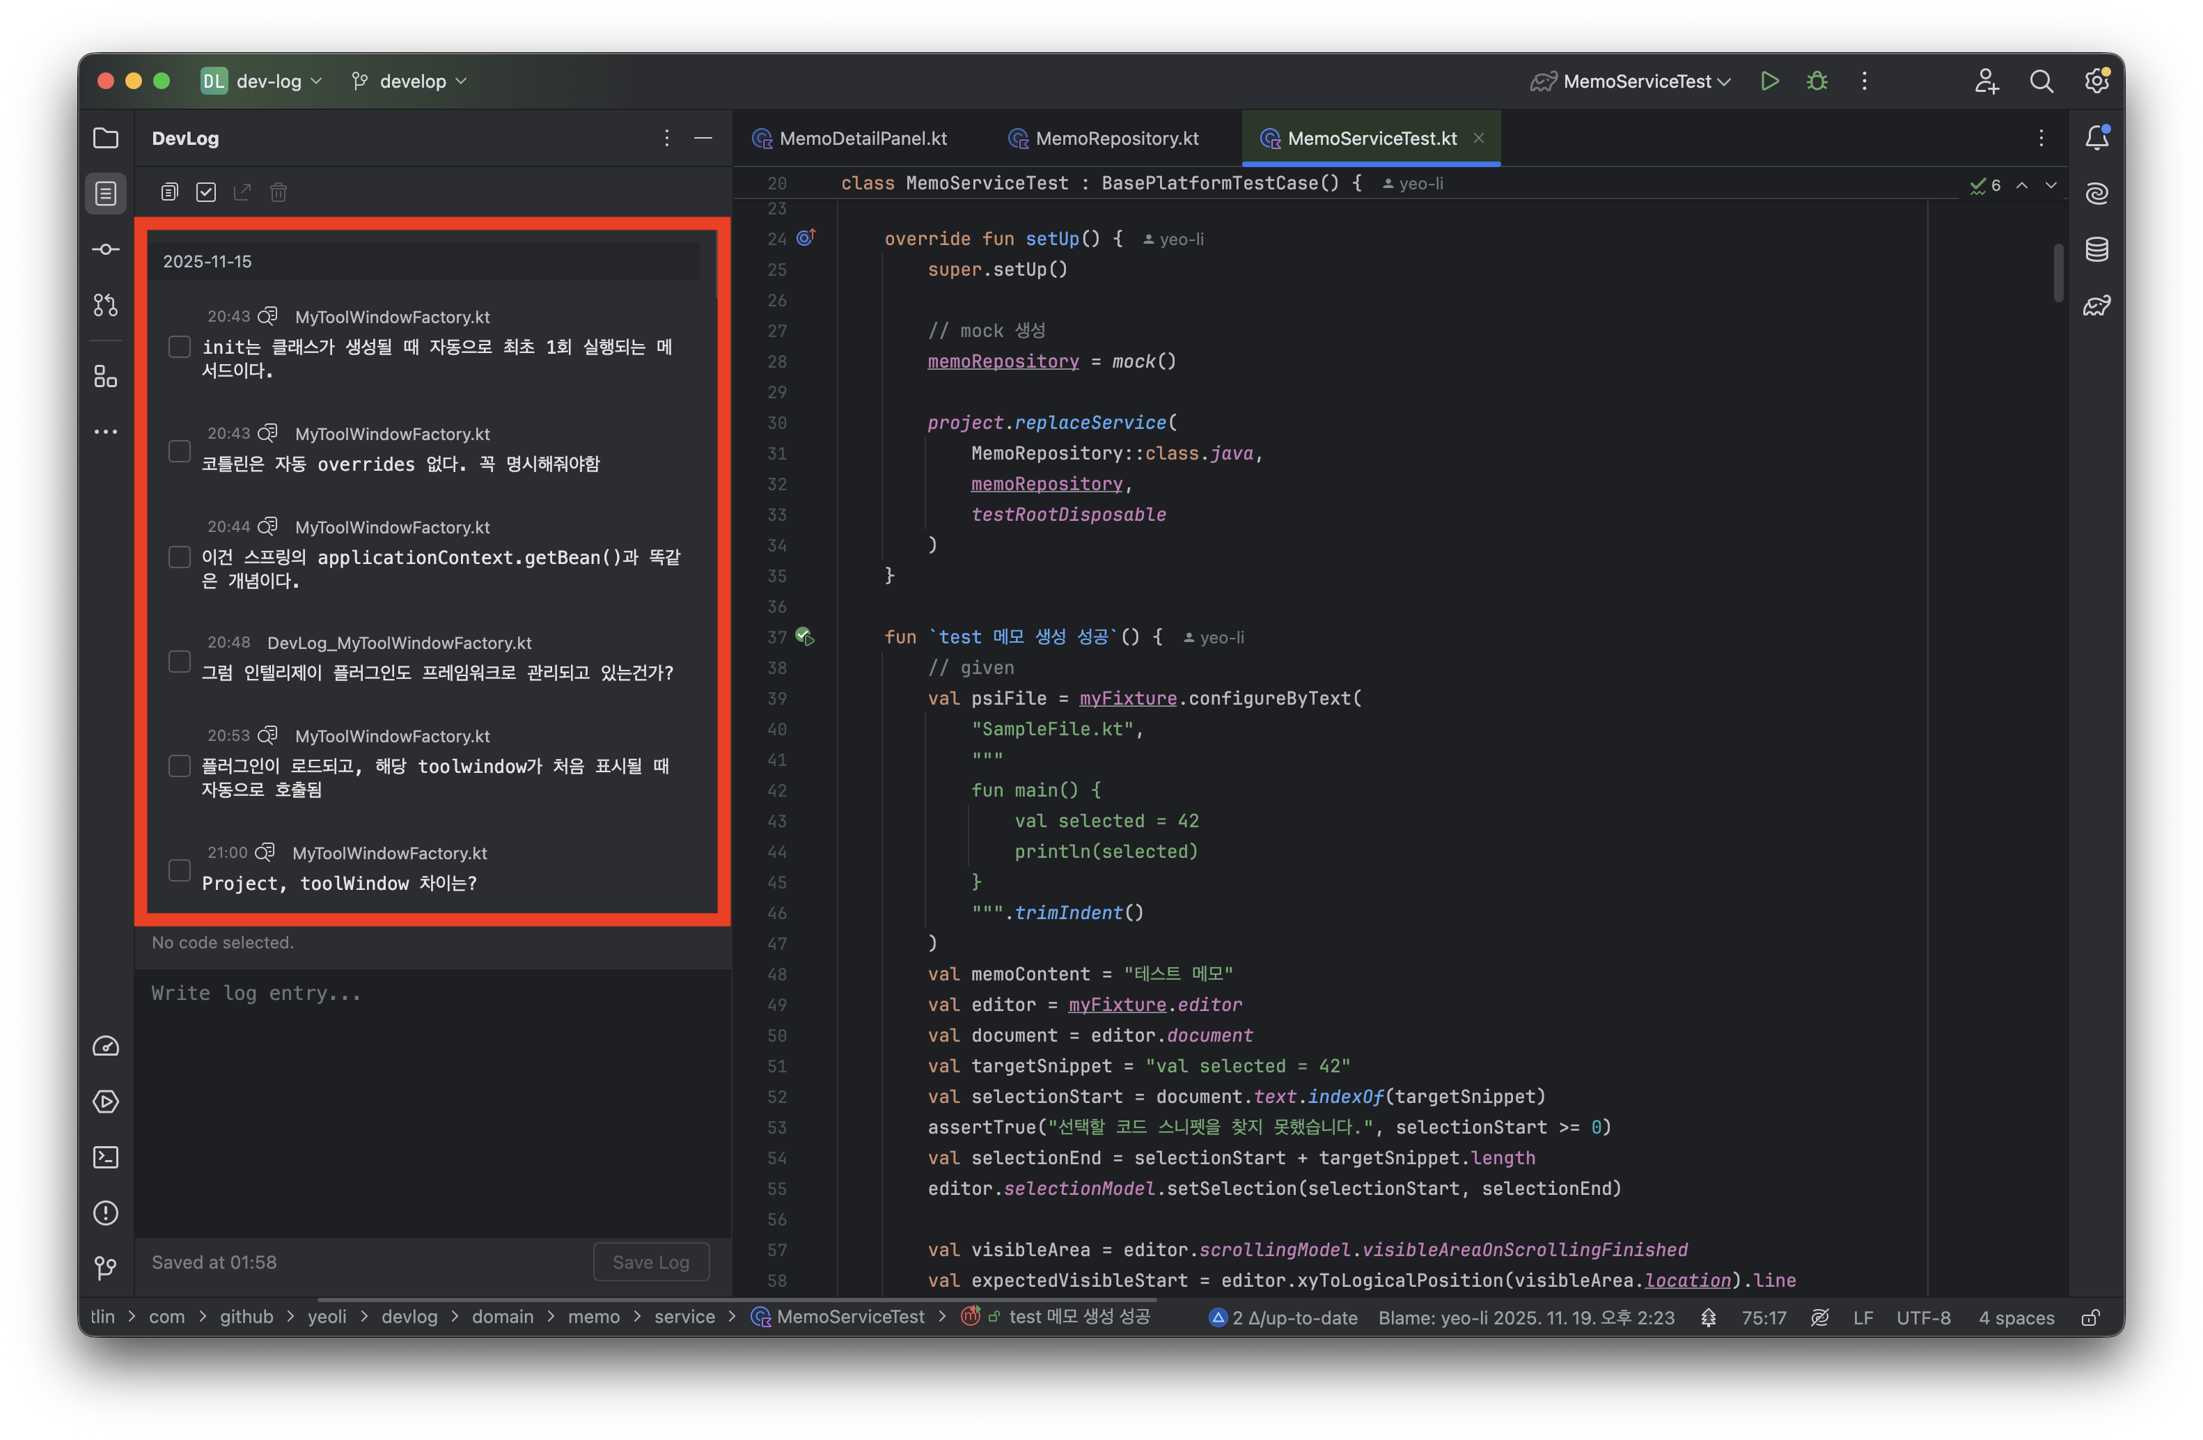Run MemoServiceTest with the play icon

(x=1769, y=81)
